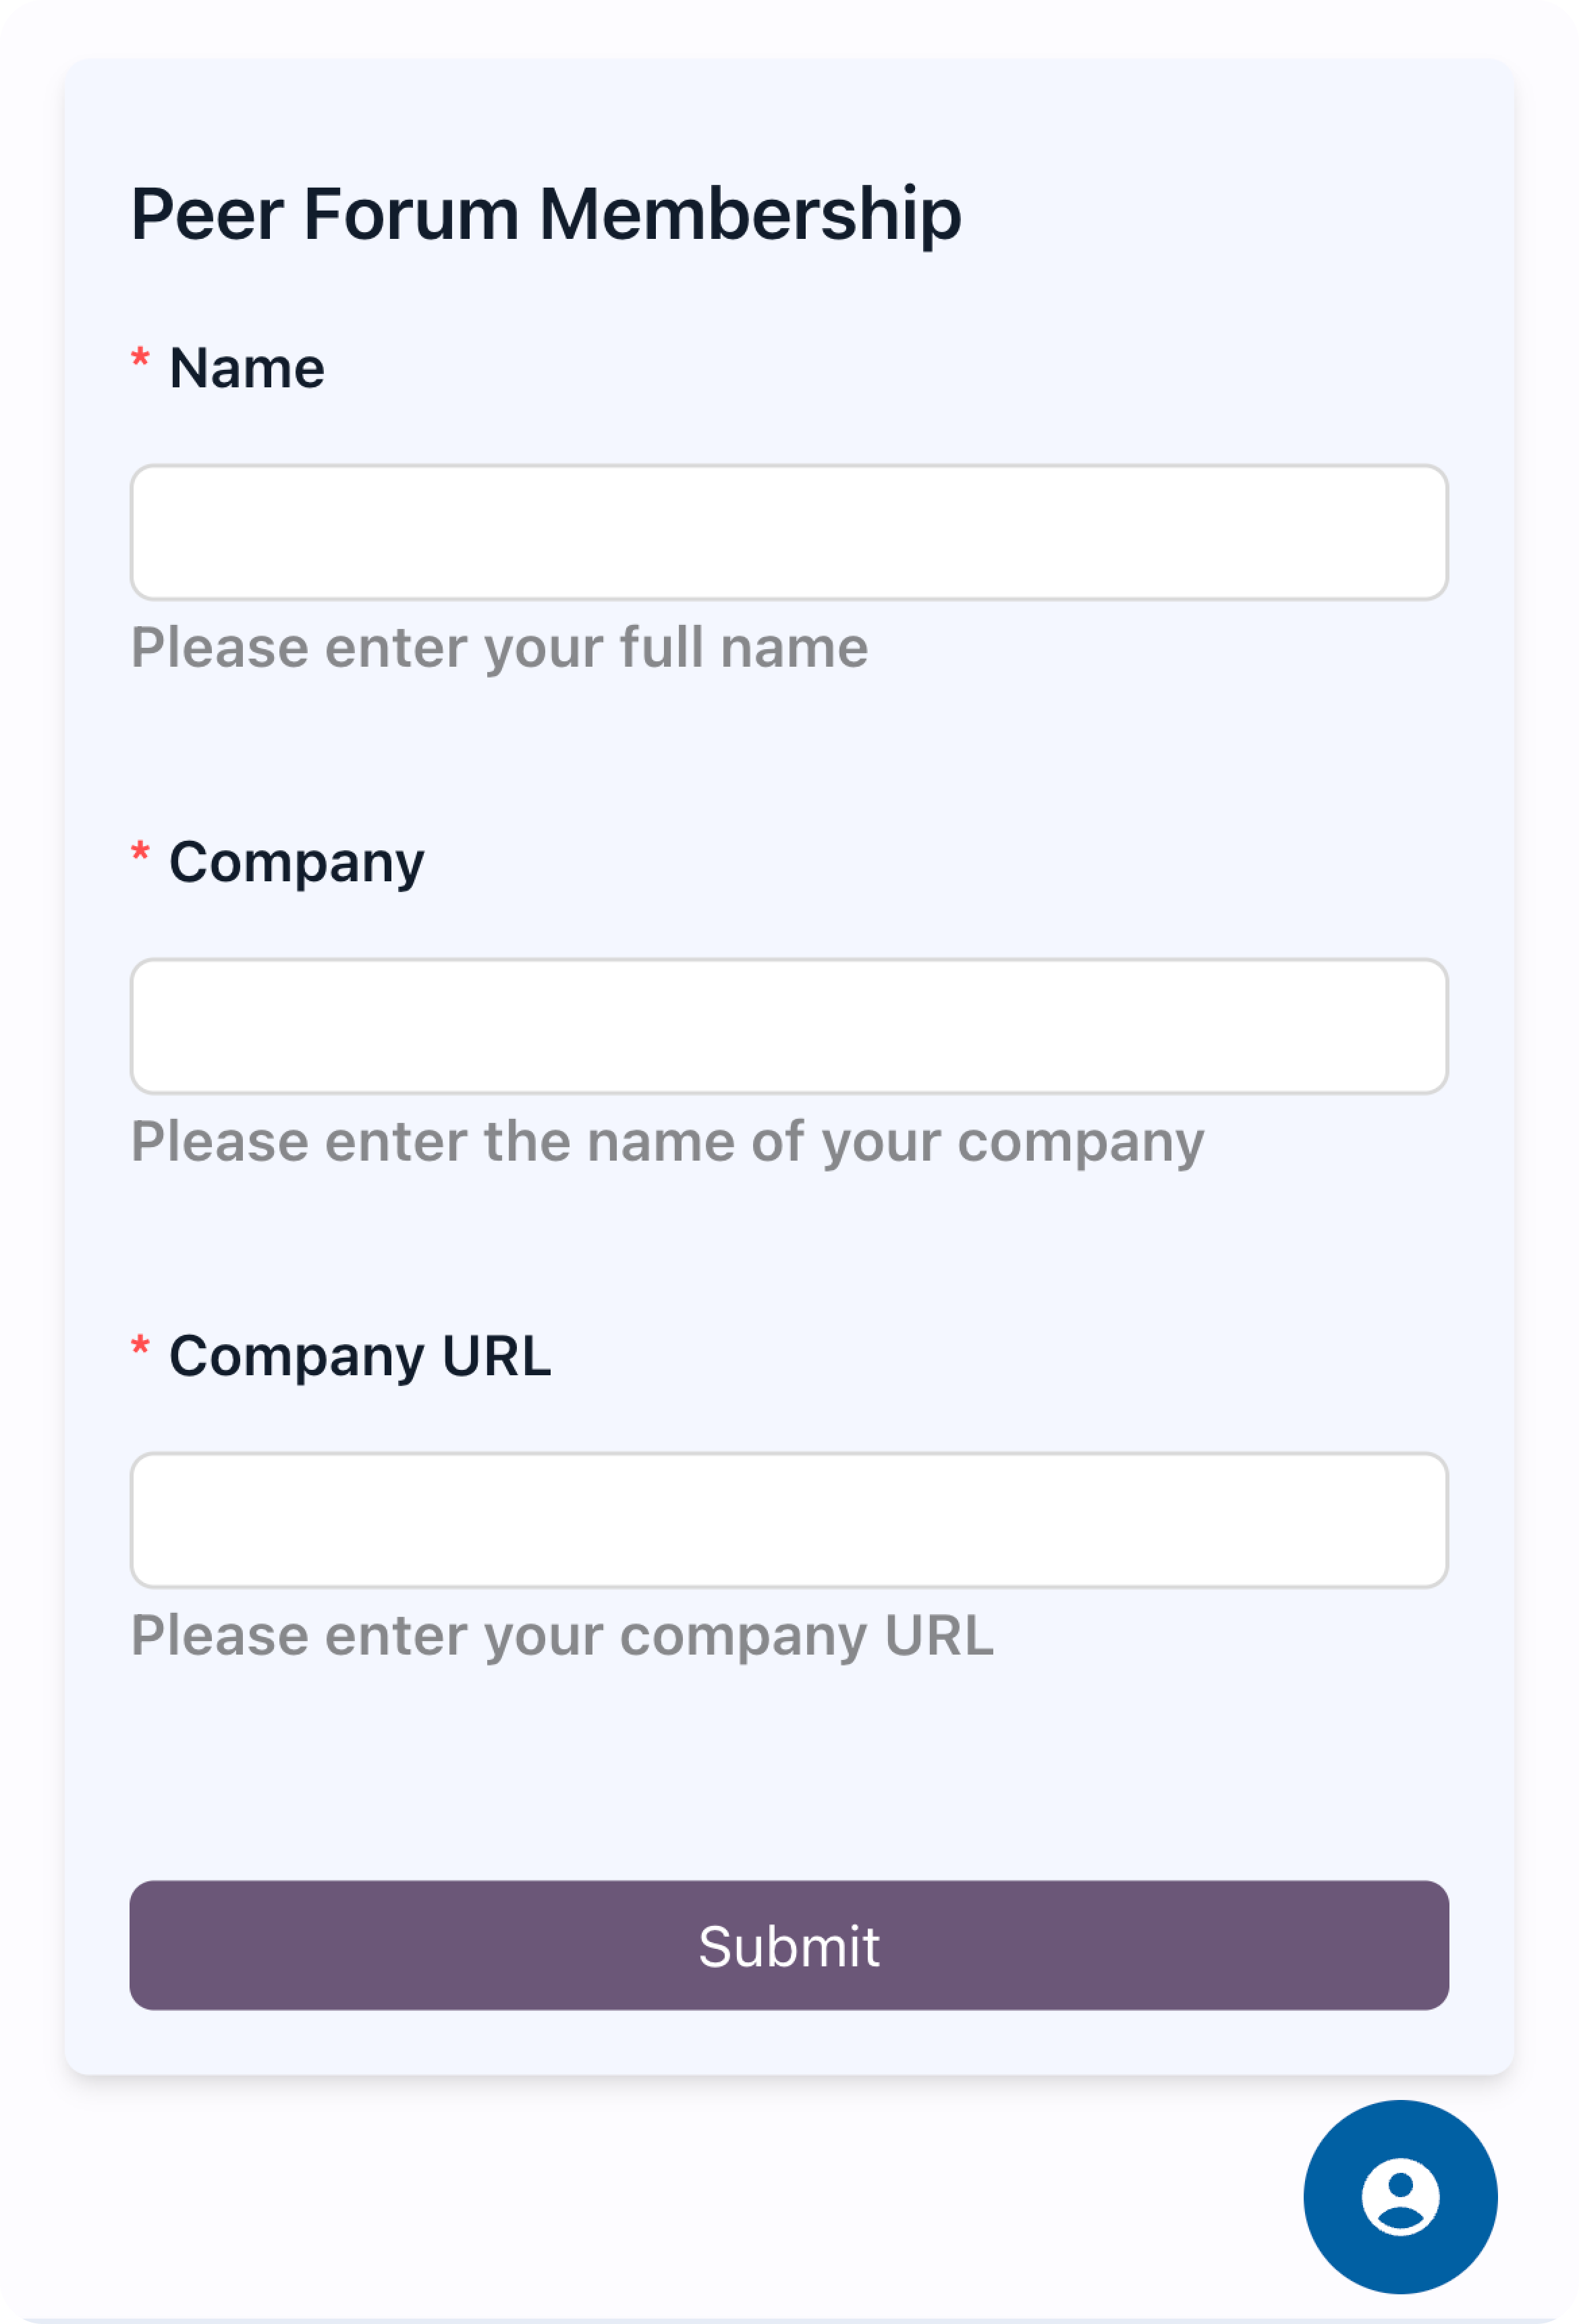This screenshot has width=1579, height=2324.
Task: Focus the Company text field
Action: coord(789,1026)
